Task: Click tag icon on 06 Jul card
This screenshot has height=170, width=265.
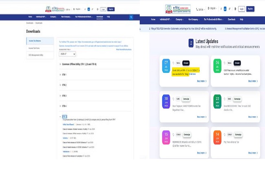Action: click(x=225, y=63)
